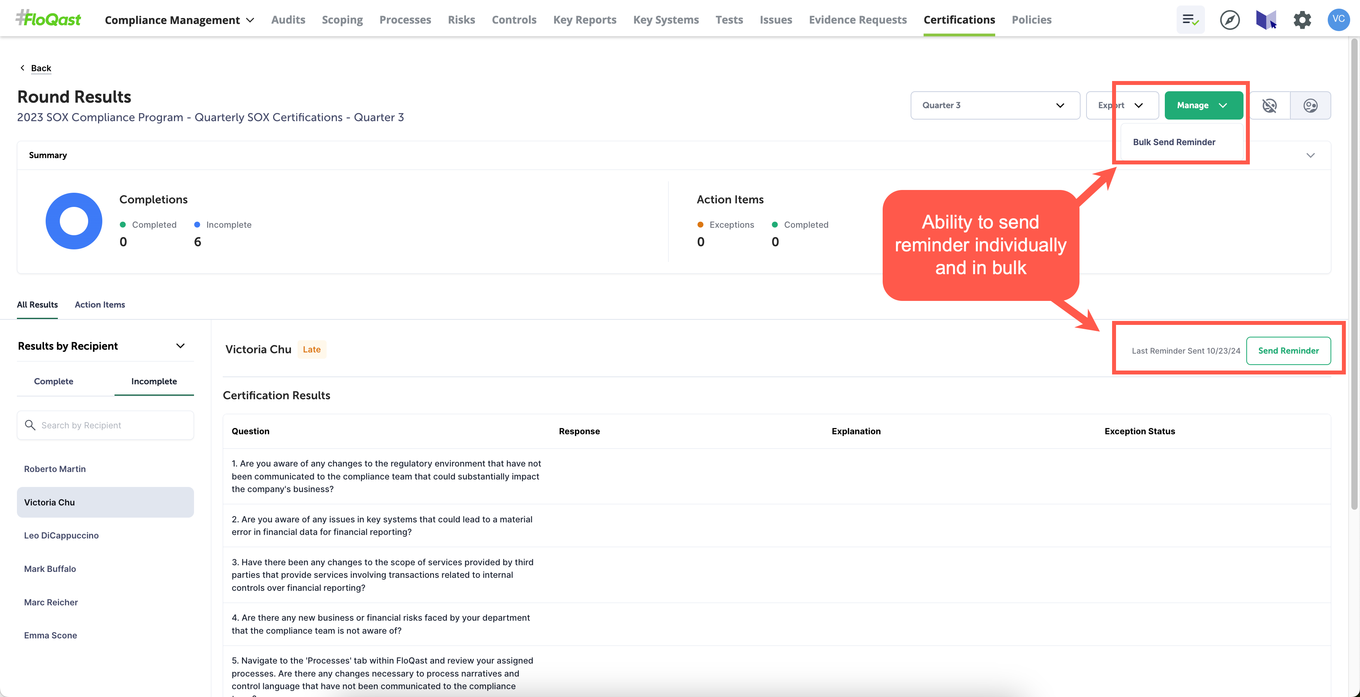Click the Incomplete legend under Completions
Viewport: 1360px width, 697px height.
223,225
